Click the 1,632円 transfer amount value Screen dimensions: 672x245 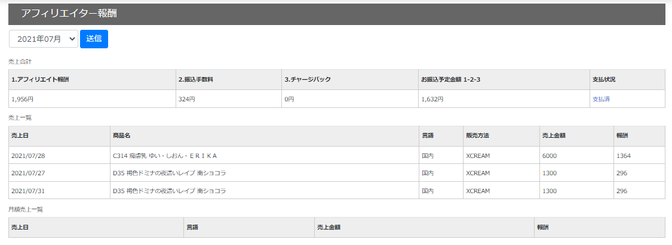tap(432, 99)
